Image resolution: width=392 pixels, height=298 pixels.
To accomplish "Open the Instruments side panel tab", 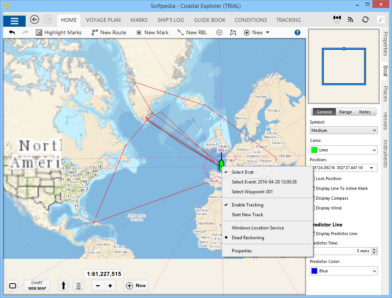I will click(385, 154).
